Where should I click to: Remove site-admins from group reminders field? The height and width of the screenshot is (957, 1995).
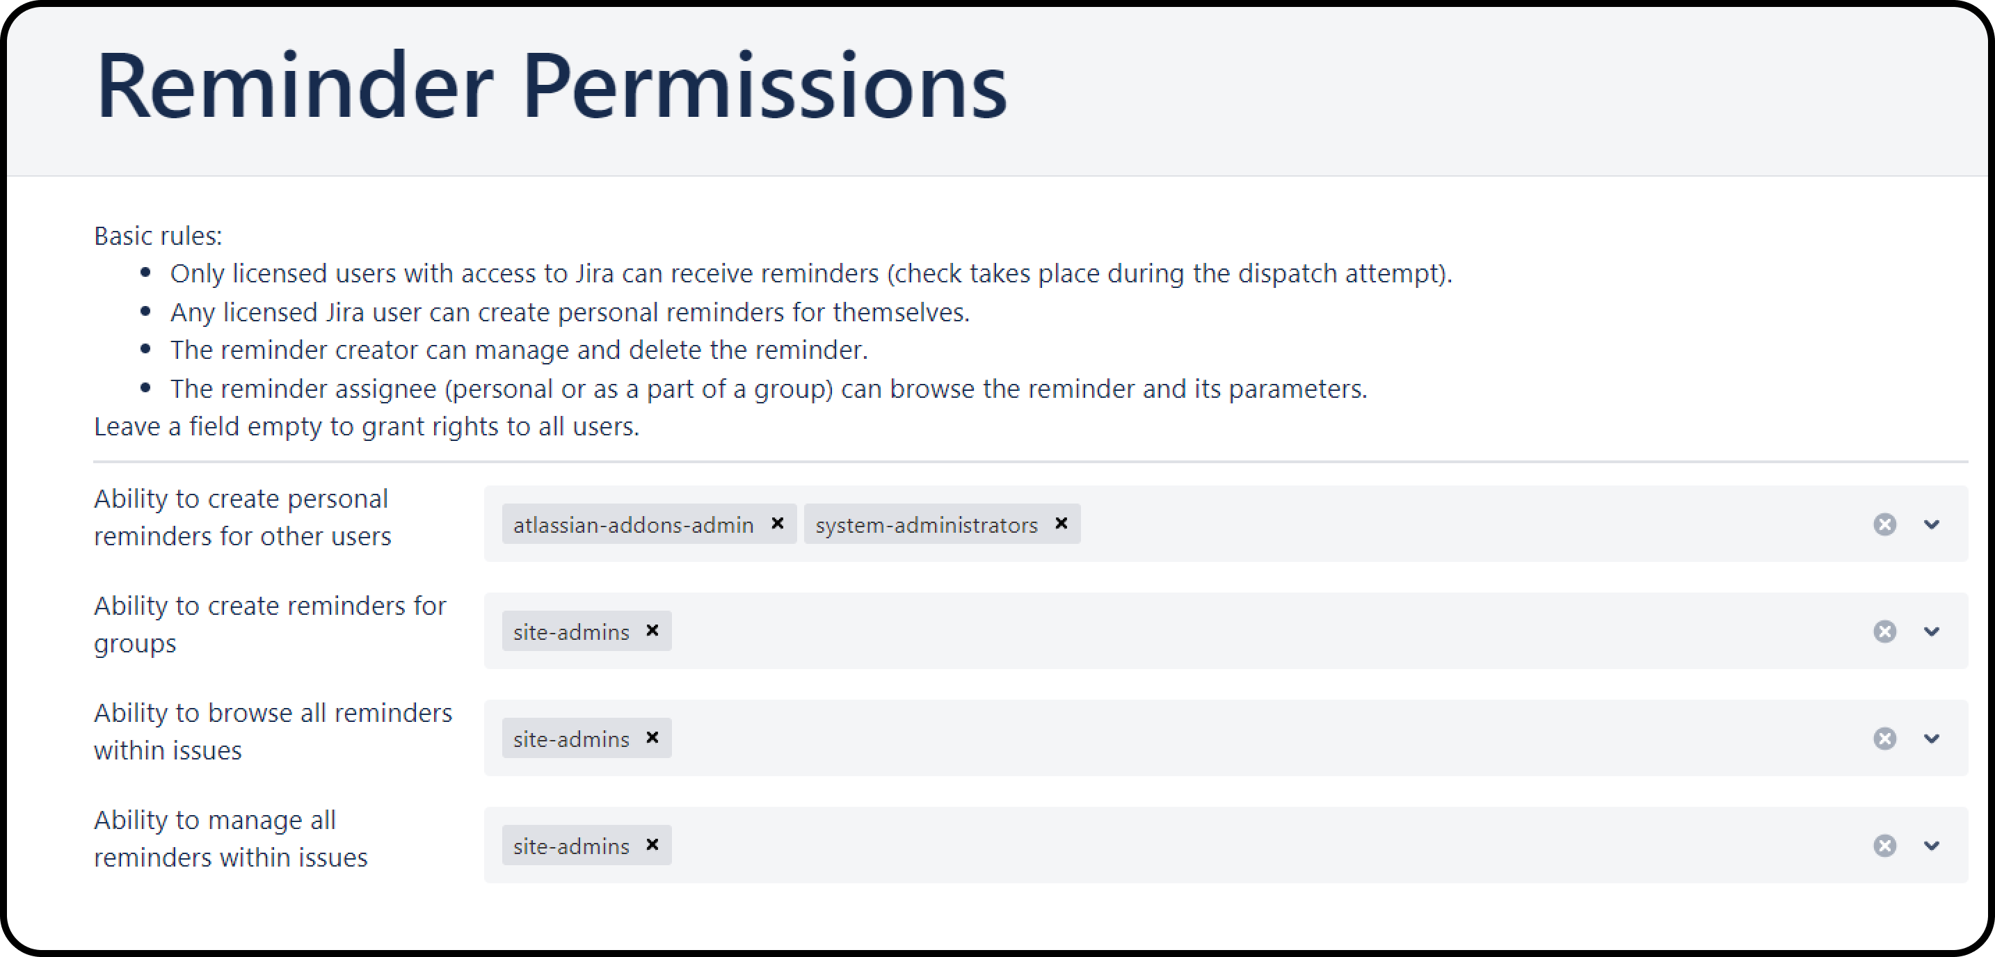coord(652,630)
